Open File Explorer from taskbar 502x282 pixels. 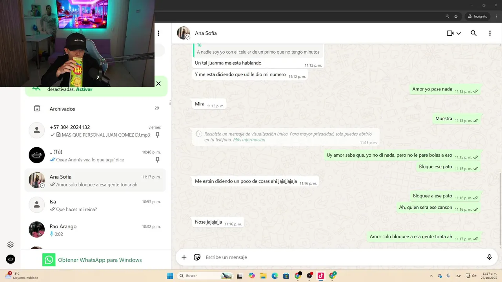click(x=263, y=276)
